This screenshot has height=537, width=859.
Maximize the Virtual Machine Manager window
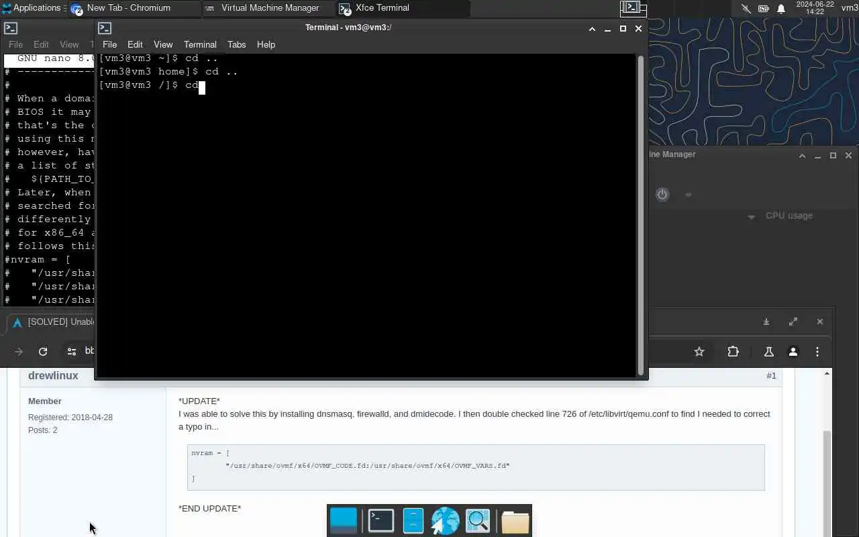(833, 156)
